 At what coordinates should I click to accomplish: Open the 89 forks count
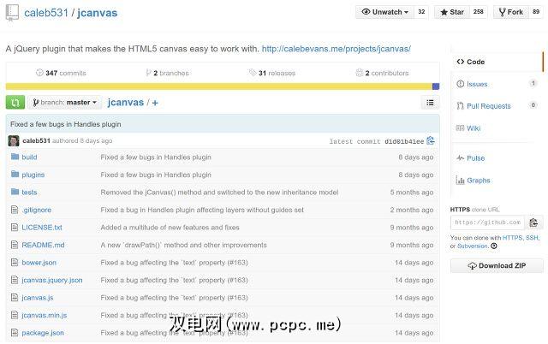click(x=536, y=12)
